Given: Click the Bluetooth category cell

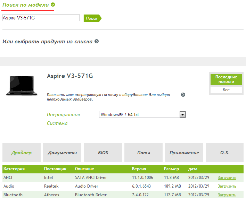Looking at the screenshot, I should pyautogui.click(x=13, y=195).
